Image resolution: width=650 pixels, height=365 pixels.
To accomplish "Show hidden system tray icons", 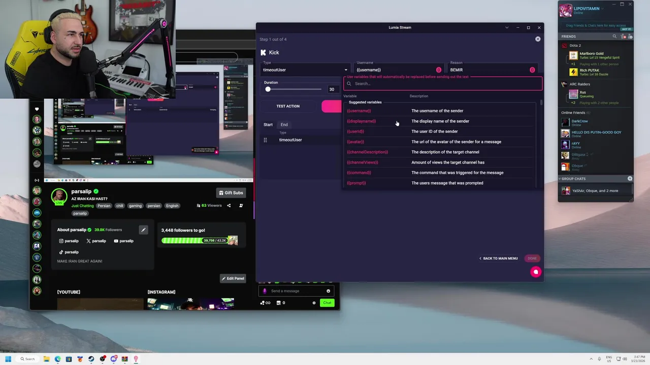I will (x=591, y=359).
